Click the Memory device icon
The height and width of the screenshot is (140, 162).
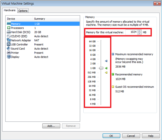pyautogui.click(x=9, y=24)
